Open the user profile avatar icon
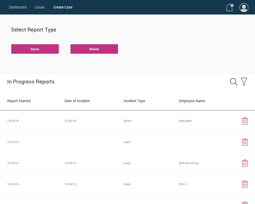Screen dimensions: 255x204 [x=244, y=8]
